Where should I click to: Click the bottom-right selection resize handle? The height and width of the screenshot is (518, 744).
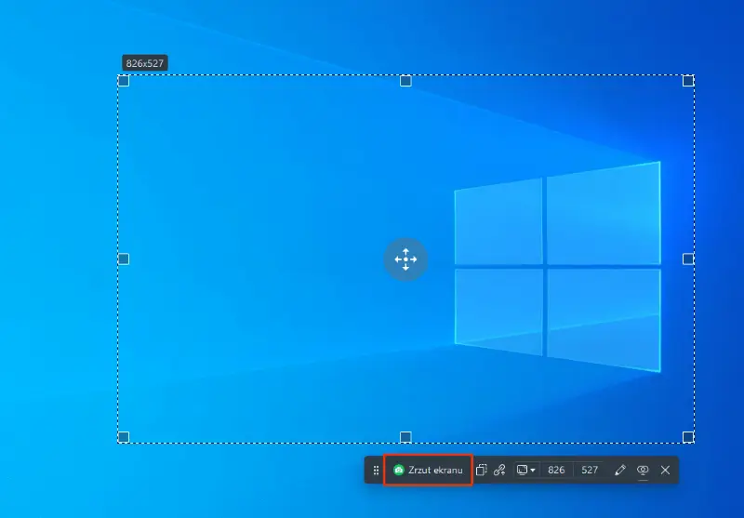point(688,437)
